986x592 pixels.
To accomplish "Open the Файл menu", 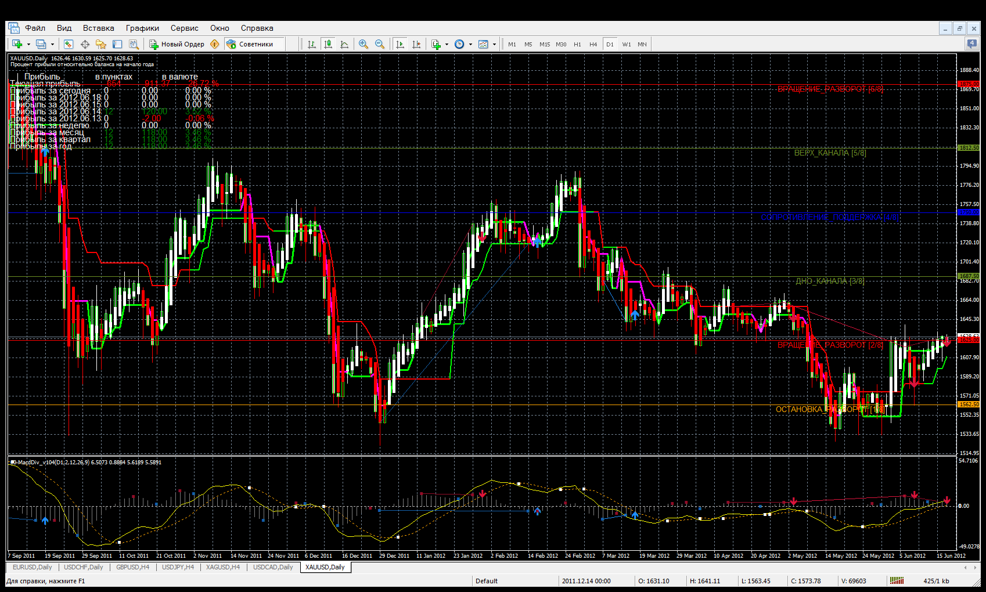I will pos(35,28).
